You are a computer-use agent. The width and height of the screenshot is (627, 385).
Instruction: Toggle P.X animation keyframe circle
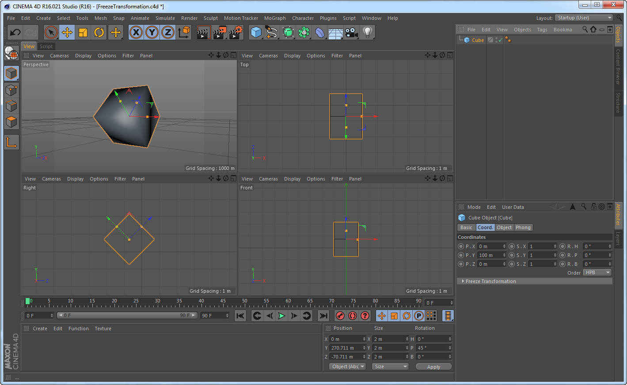tap(461, 246)
